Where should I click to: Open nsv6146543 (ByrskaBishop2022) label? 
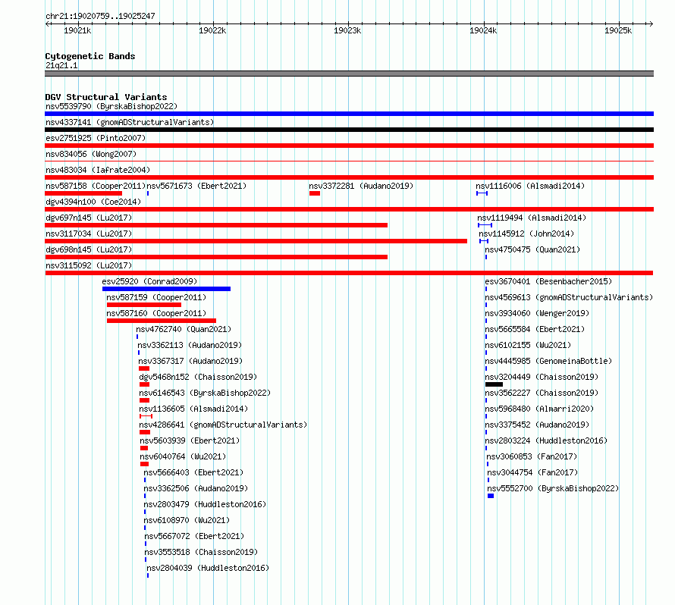point(205,393)
